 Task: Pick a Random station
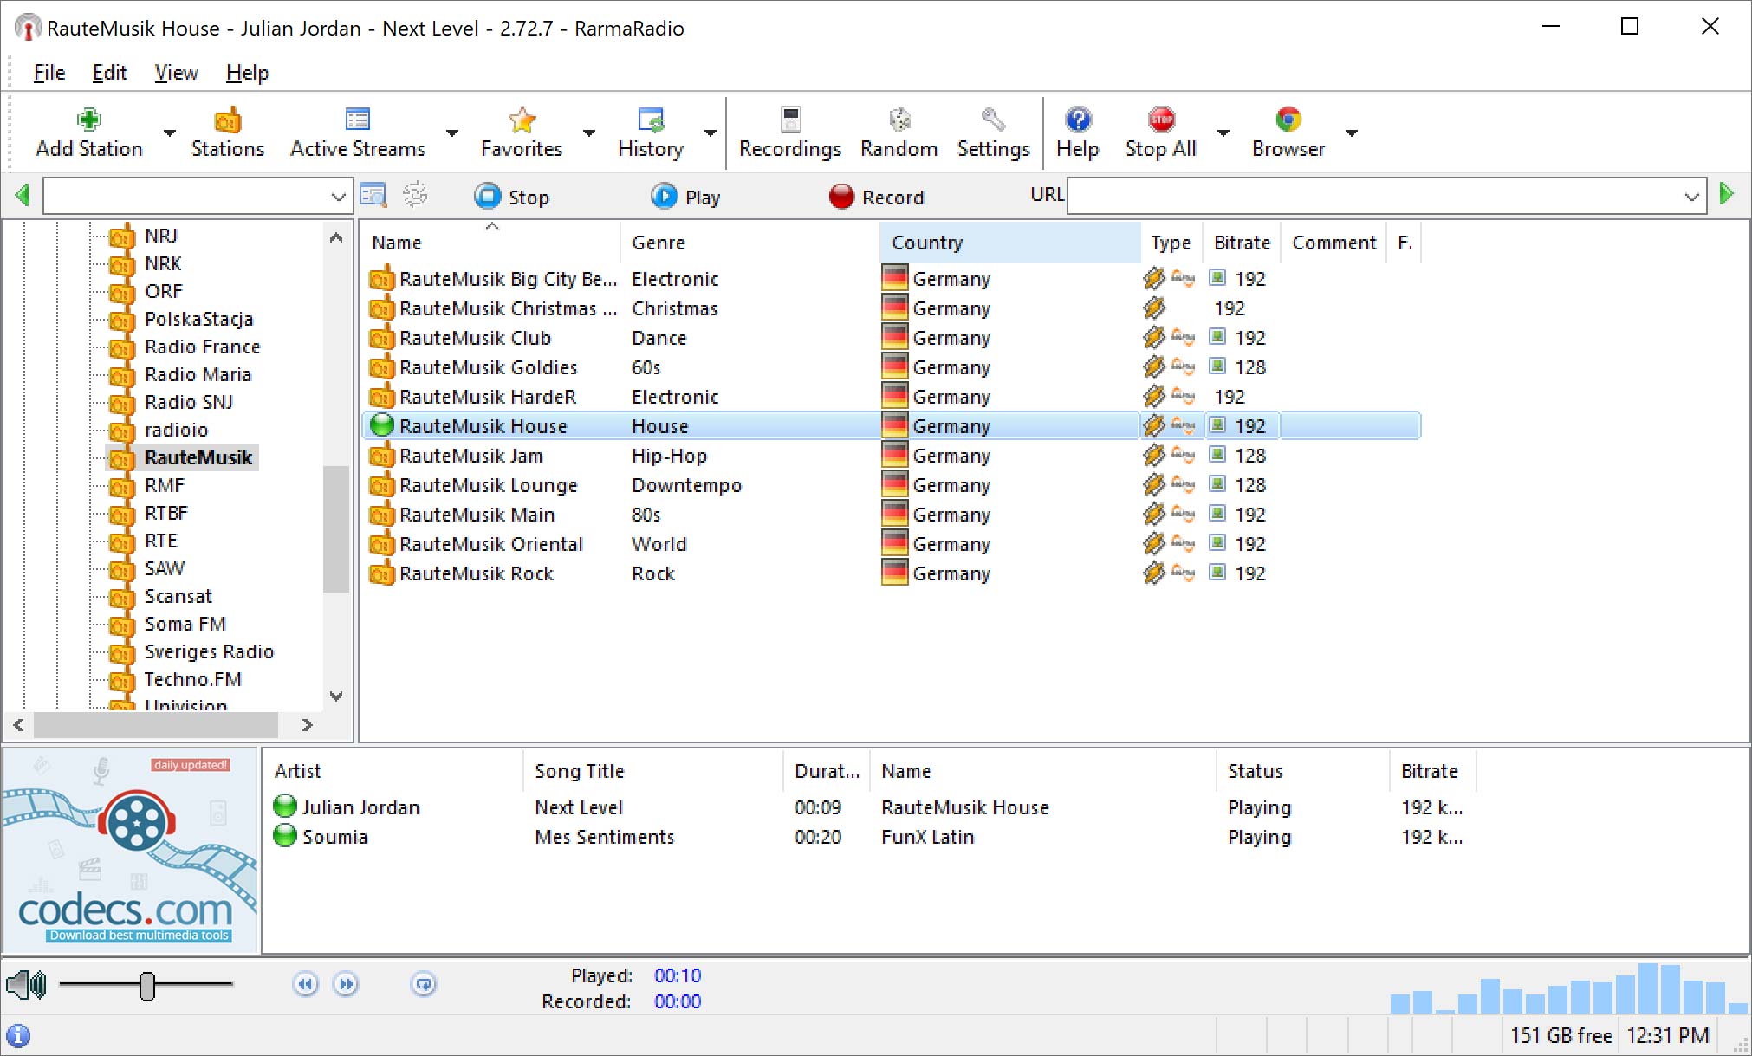click(899, 120)
